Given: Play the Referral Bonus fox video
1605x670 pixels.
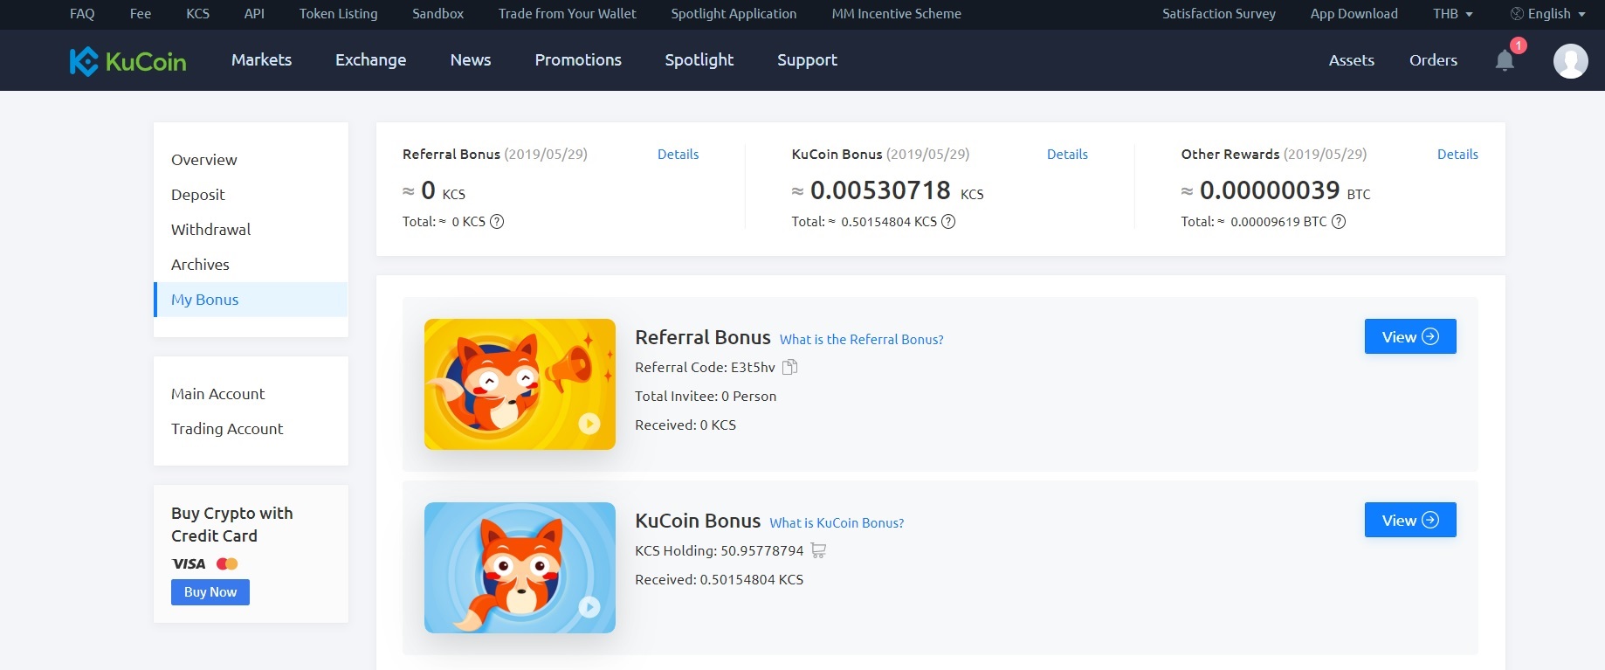Looking at the screenshot, I should [x=589, y=424].
